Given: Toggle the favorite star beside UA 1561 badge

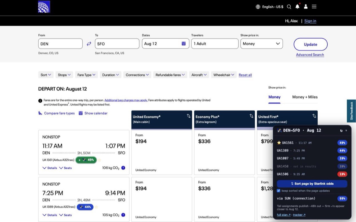Looking at the screenshot, I should 99,160.
